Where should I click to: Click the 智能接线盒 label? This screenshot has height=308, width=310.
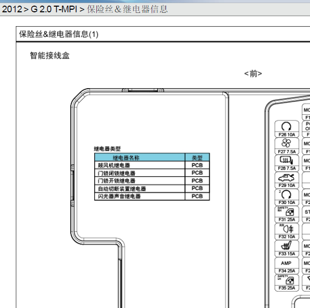pyautogui.click(x=50, y=55)
